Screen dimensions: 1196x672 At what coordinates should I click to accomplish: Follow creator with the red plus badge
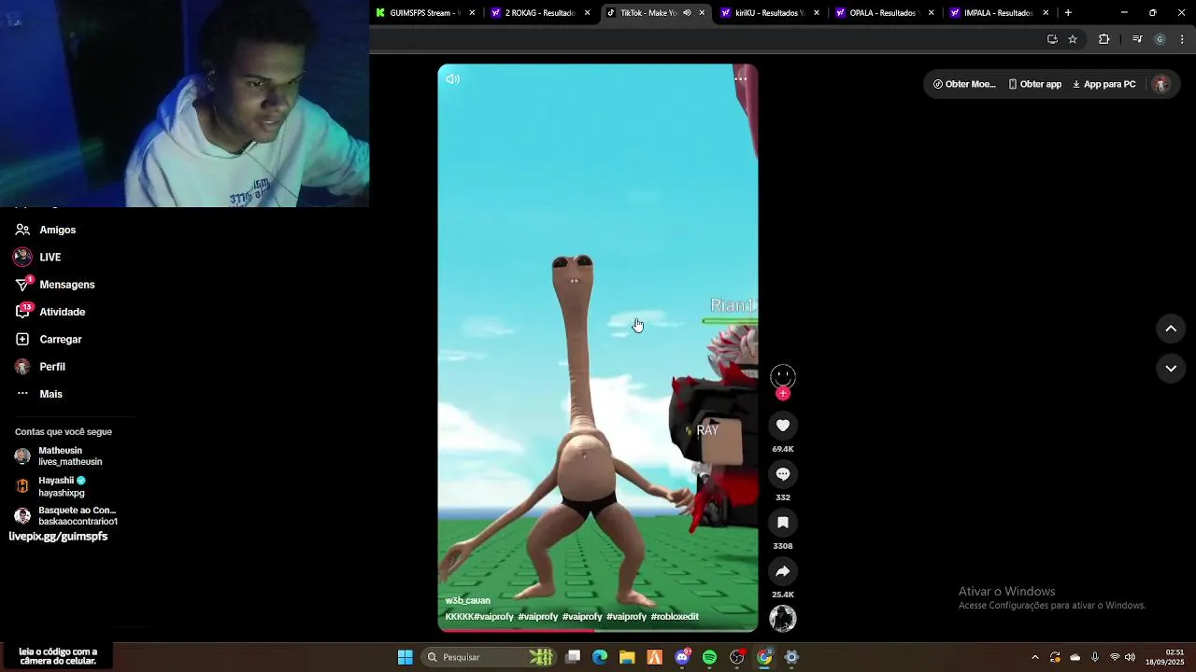point(783,394)
